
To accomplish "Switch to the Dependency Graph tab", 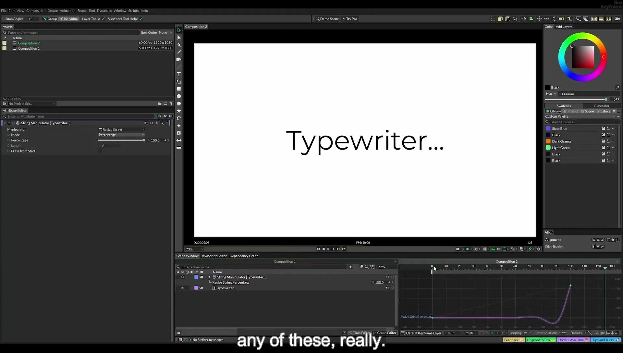I will pyautogui.click(x=244, y=256).
